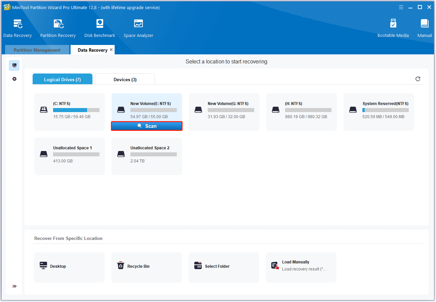Select the (H: NTFS) drive card
Screen dimensions: 436x302
[302, 112]
